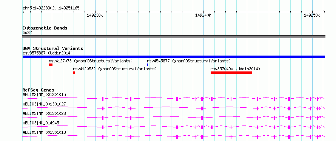The height and width of the screenshot is (141, 336).
Task: Select the small blue nsv4545877 variant marker
Action: [x=148, y=65]
